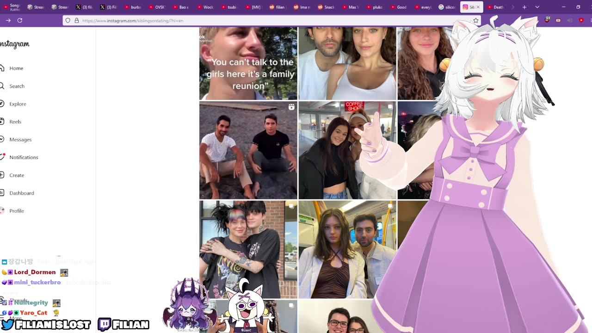Image resolution: width=592 pixels, height=333 pixels.
Task: Go to Instagram Home
Action: click(x=16, y=68)
